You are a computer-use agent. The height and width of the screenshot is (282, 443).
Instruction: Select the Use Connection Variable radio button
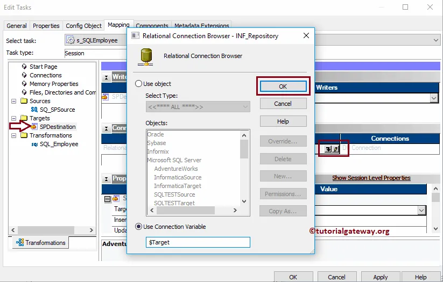click(138, 227)
